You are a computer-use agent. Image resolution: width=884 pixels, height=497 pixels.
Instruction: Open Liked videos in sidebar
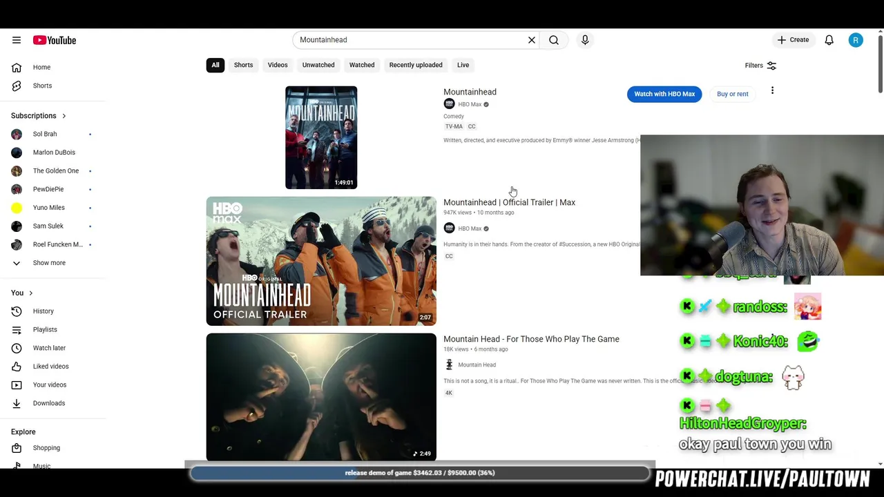(x=52, y=367)
